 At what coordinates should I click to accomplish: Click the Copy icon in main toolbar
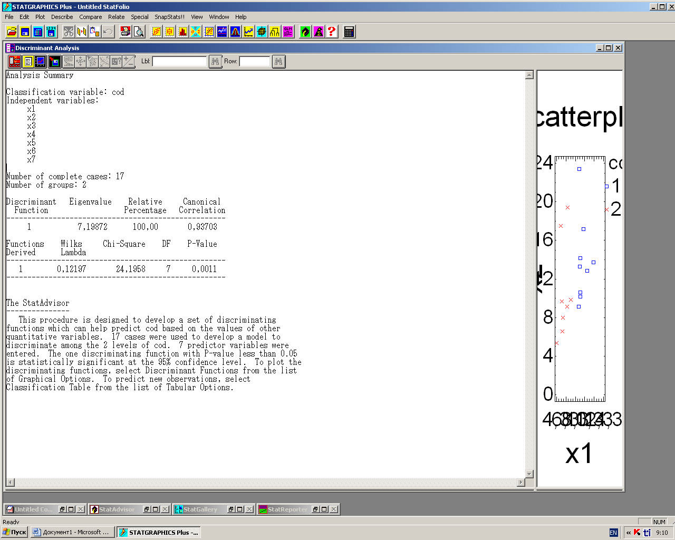coord(82,32)
